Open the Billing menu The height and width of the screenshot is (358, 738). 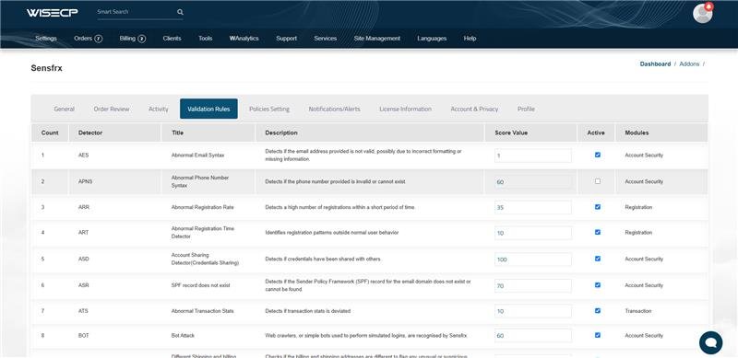tap(127, 39)
